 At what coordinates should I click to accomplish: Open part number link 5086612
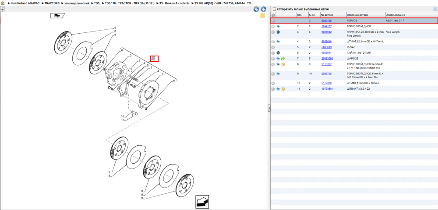point(326,32)
